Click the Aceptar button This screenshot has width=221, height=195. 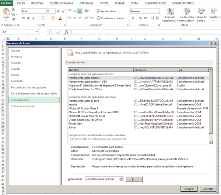point(189,188)
